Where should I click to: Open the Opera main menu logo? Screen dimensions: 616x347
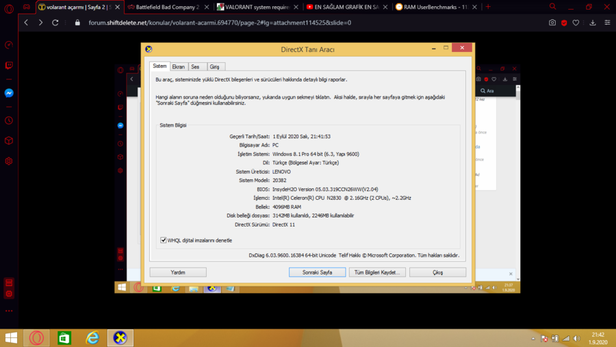coord(9,8)
